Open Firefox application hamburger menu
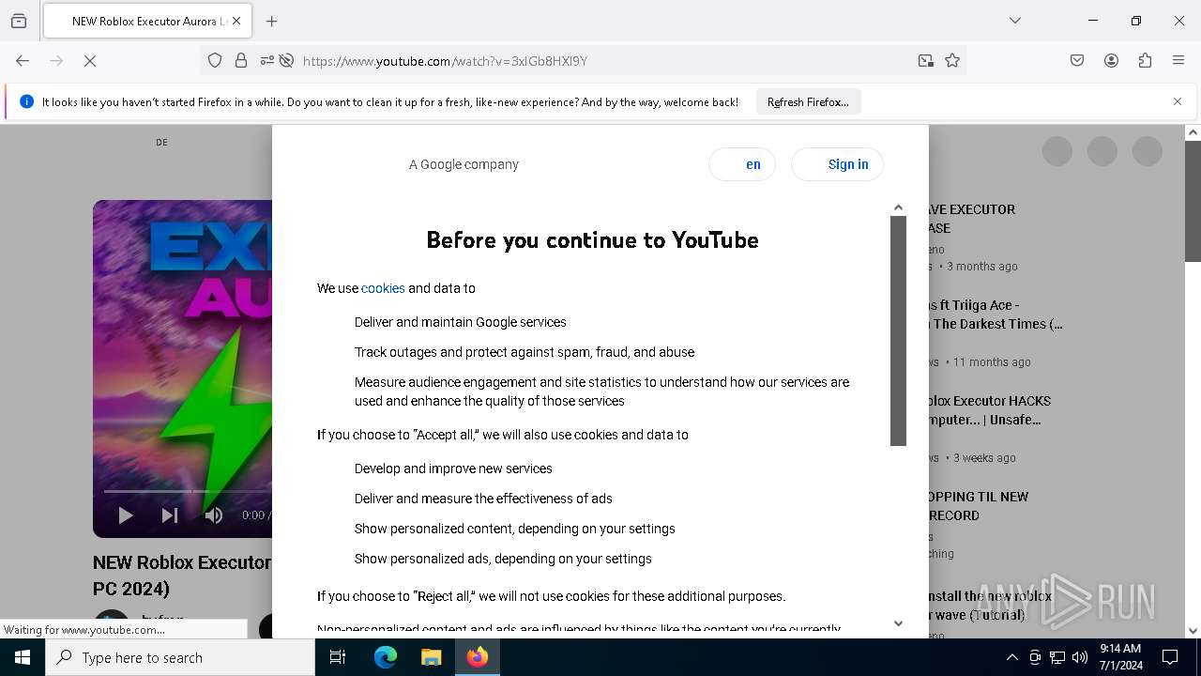Viewport: 1201px width, 676px height. (x=1178, y=61)
